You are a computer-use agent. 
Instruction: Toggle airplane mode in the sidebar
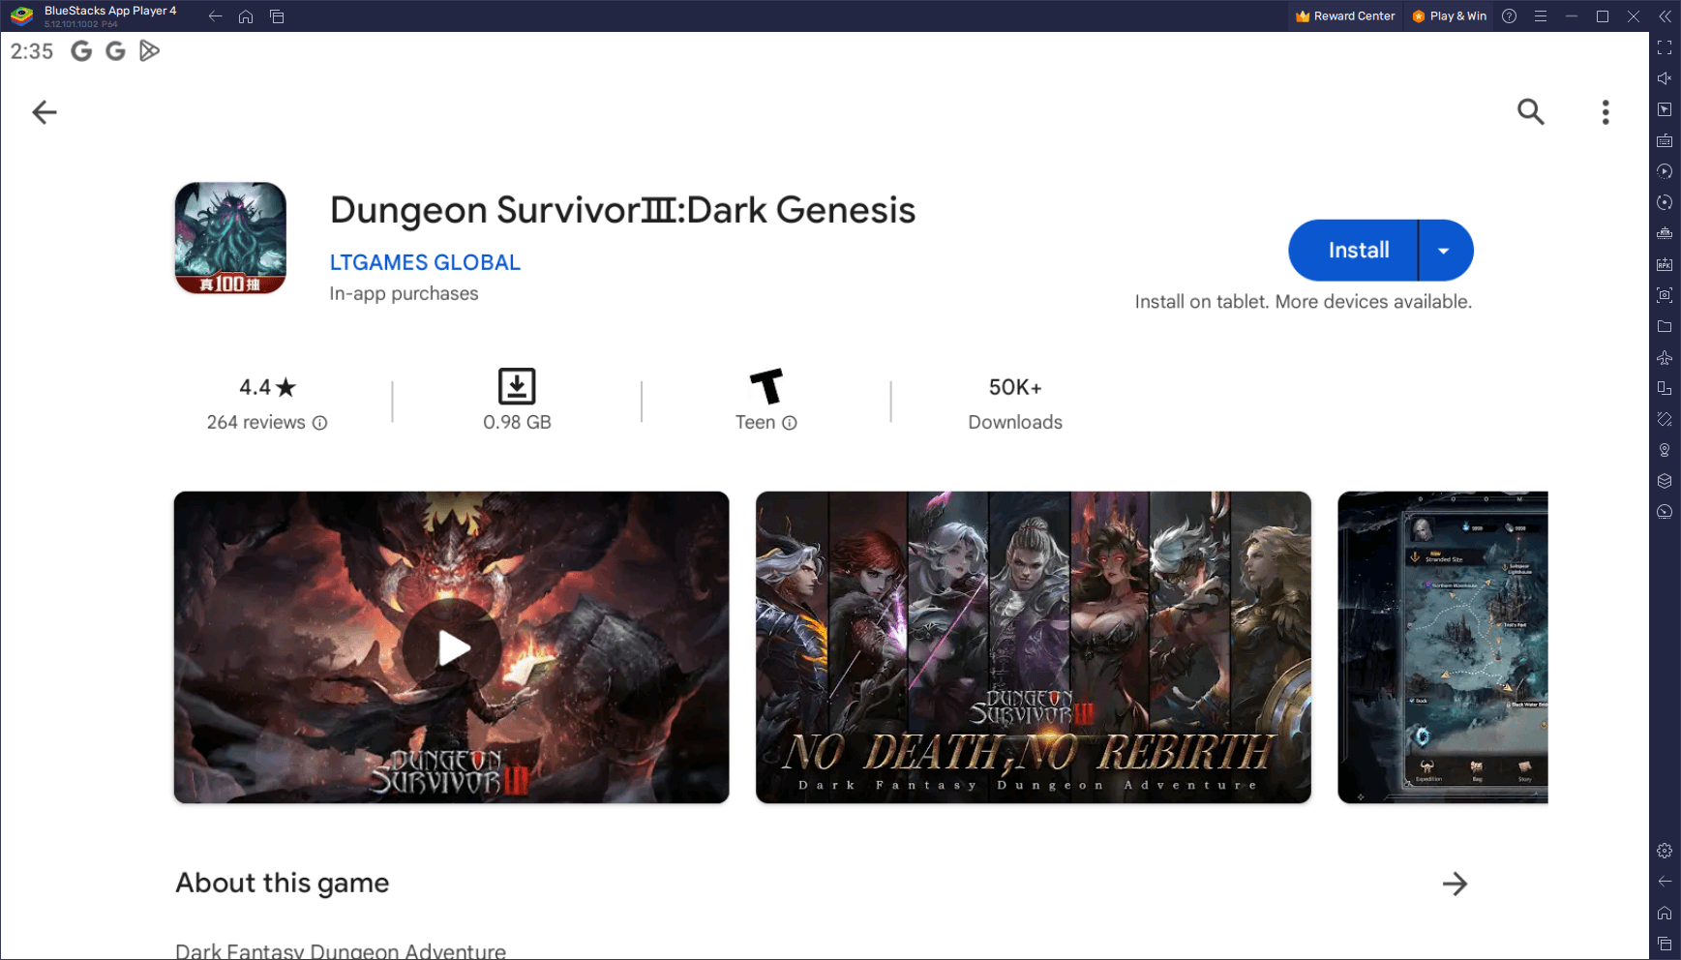click(x=1665, y=357)
